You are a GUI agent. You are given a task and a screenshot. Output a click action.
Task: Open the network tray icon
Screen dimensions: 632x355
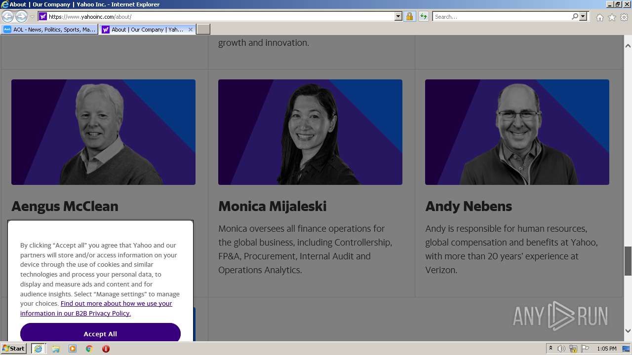[573, 349]
